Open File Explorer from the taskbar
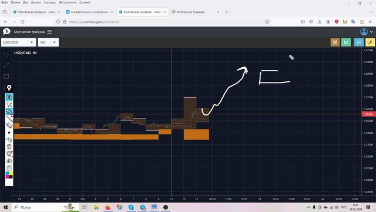Image resolution: width=376 pixels, height=212 pixels. tap(96, 207)
